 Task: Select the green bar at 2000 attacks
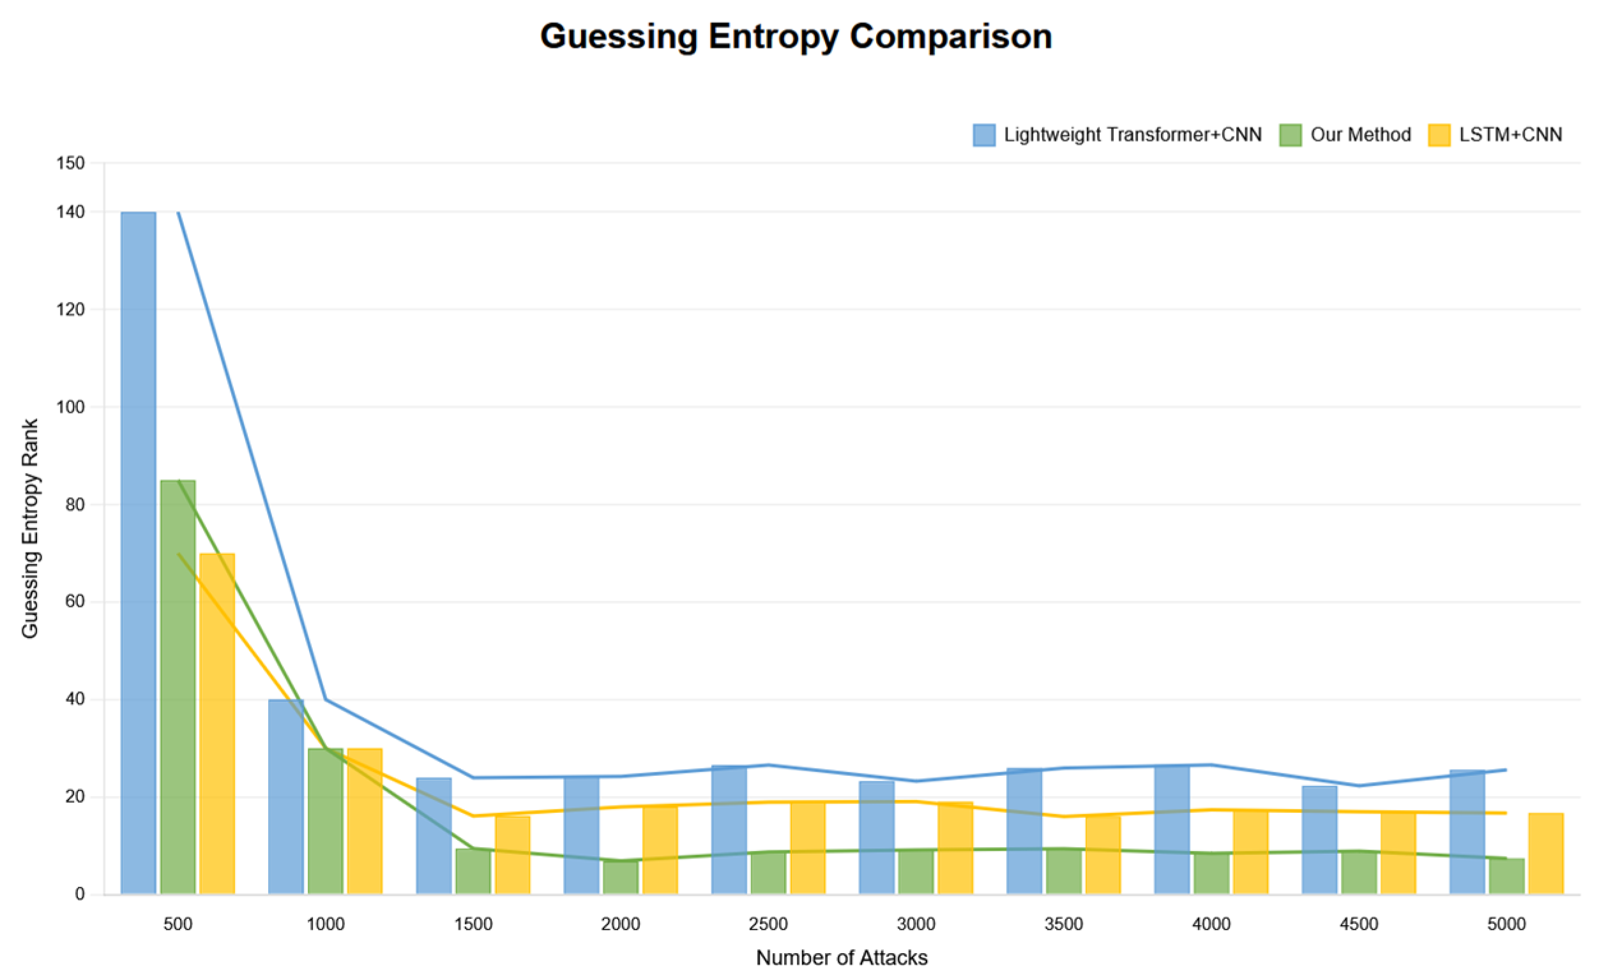pyautogui.click(x=621, y=877)
